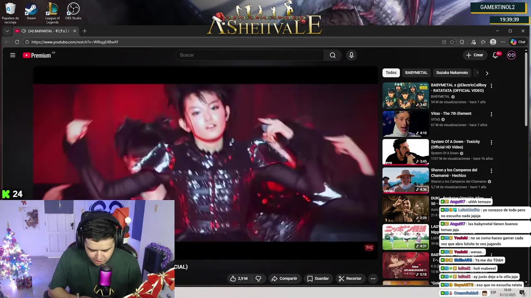Open League of Legends desktop shortcut
This screenshot has height=298, width=531.
[52, 13]
